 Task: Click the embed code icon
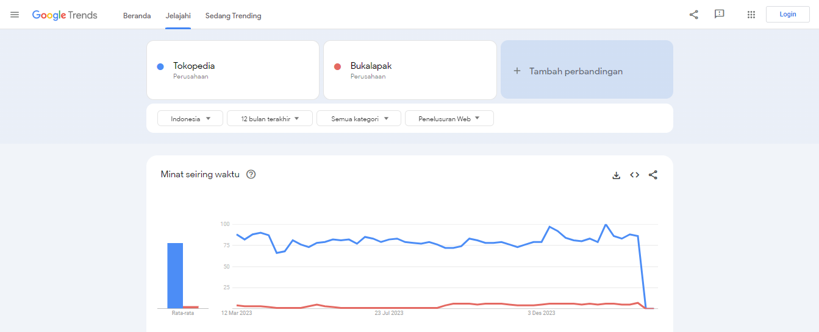(x=635, y=175)
